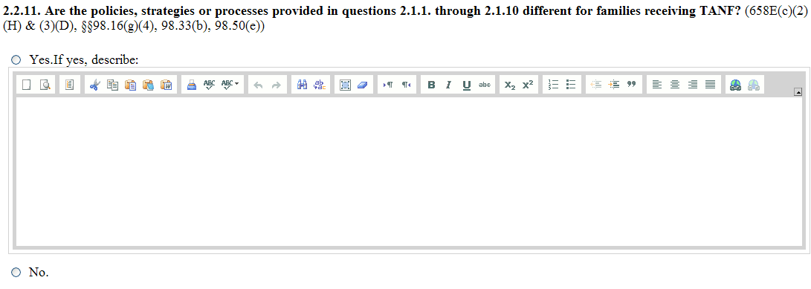Click inside the rich text editing area
This screenshot has height=289, width=811.
pos(409,171)
